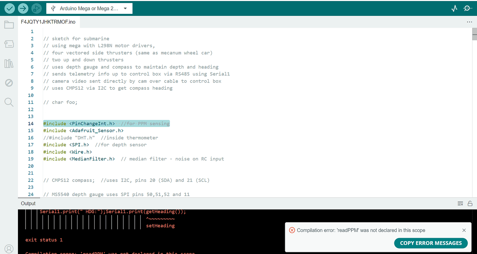Screen dimensions: 477x254
Task: Toggle autoscroll lock in the Output panel
Action: [x=470, y=203]
